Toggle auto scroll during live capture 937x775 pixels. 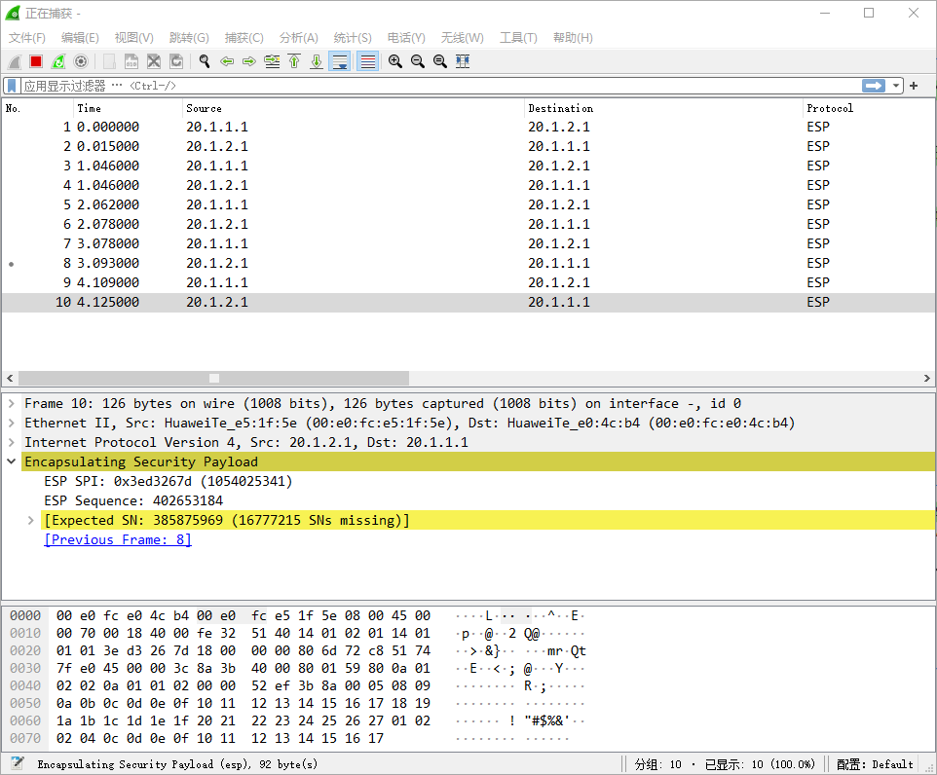coord(340,61)
